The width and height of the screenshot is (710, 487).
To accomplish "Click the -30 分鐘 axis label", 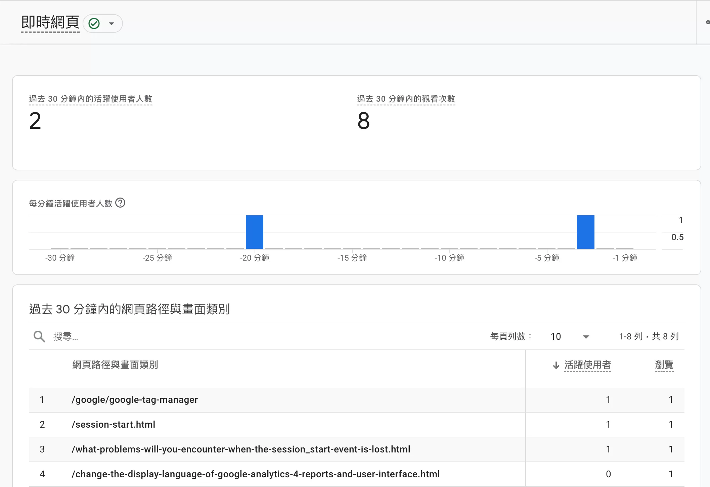I will tap(60, 258).
